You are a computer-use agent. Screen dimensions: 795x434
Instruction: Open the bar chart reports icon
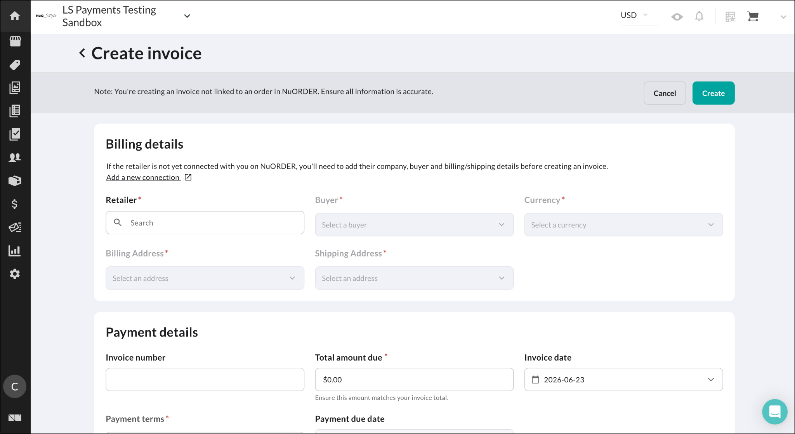15,251
